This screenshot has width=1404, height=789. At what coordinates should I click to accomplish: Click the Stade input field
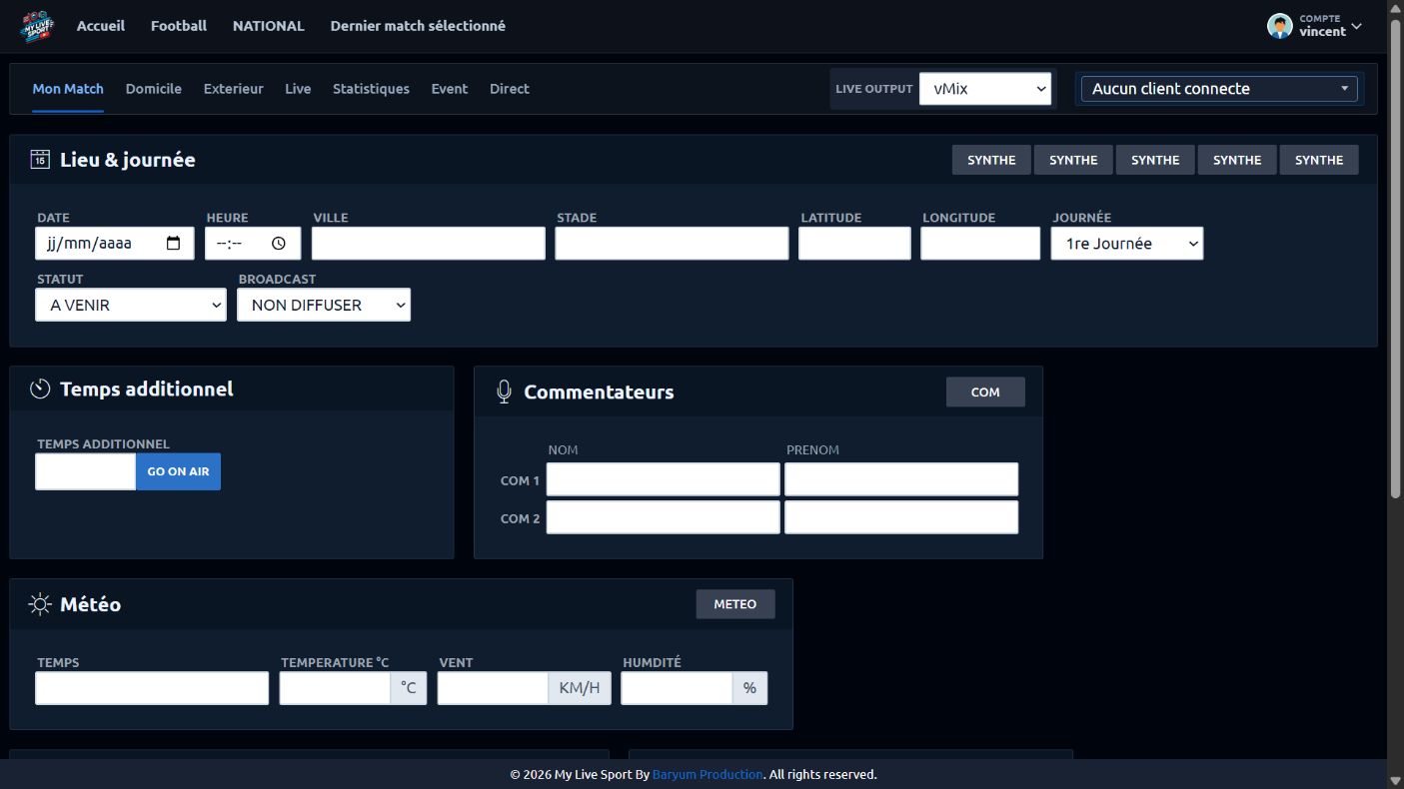673,244
